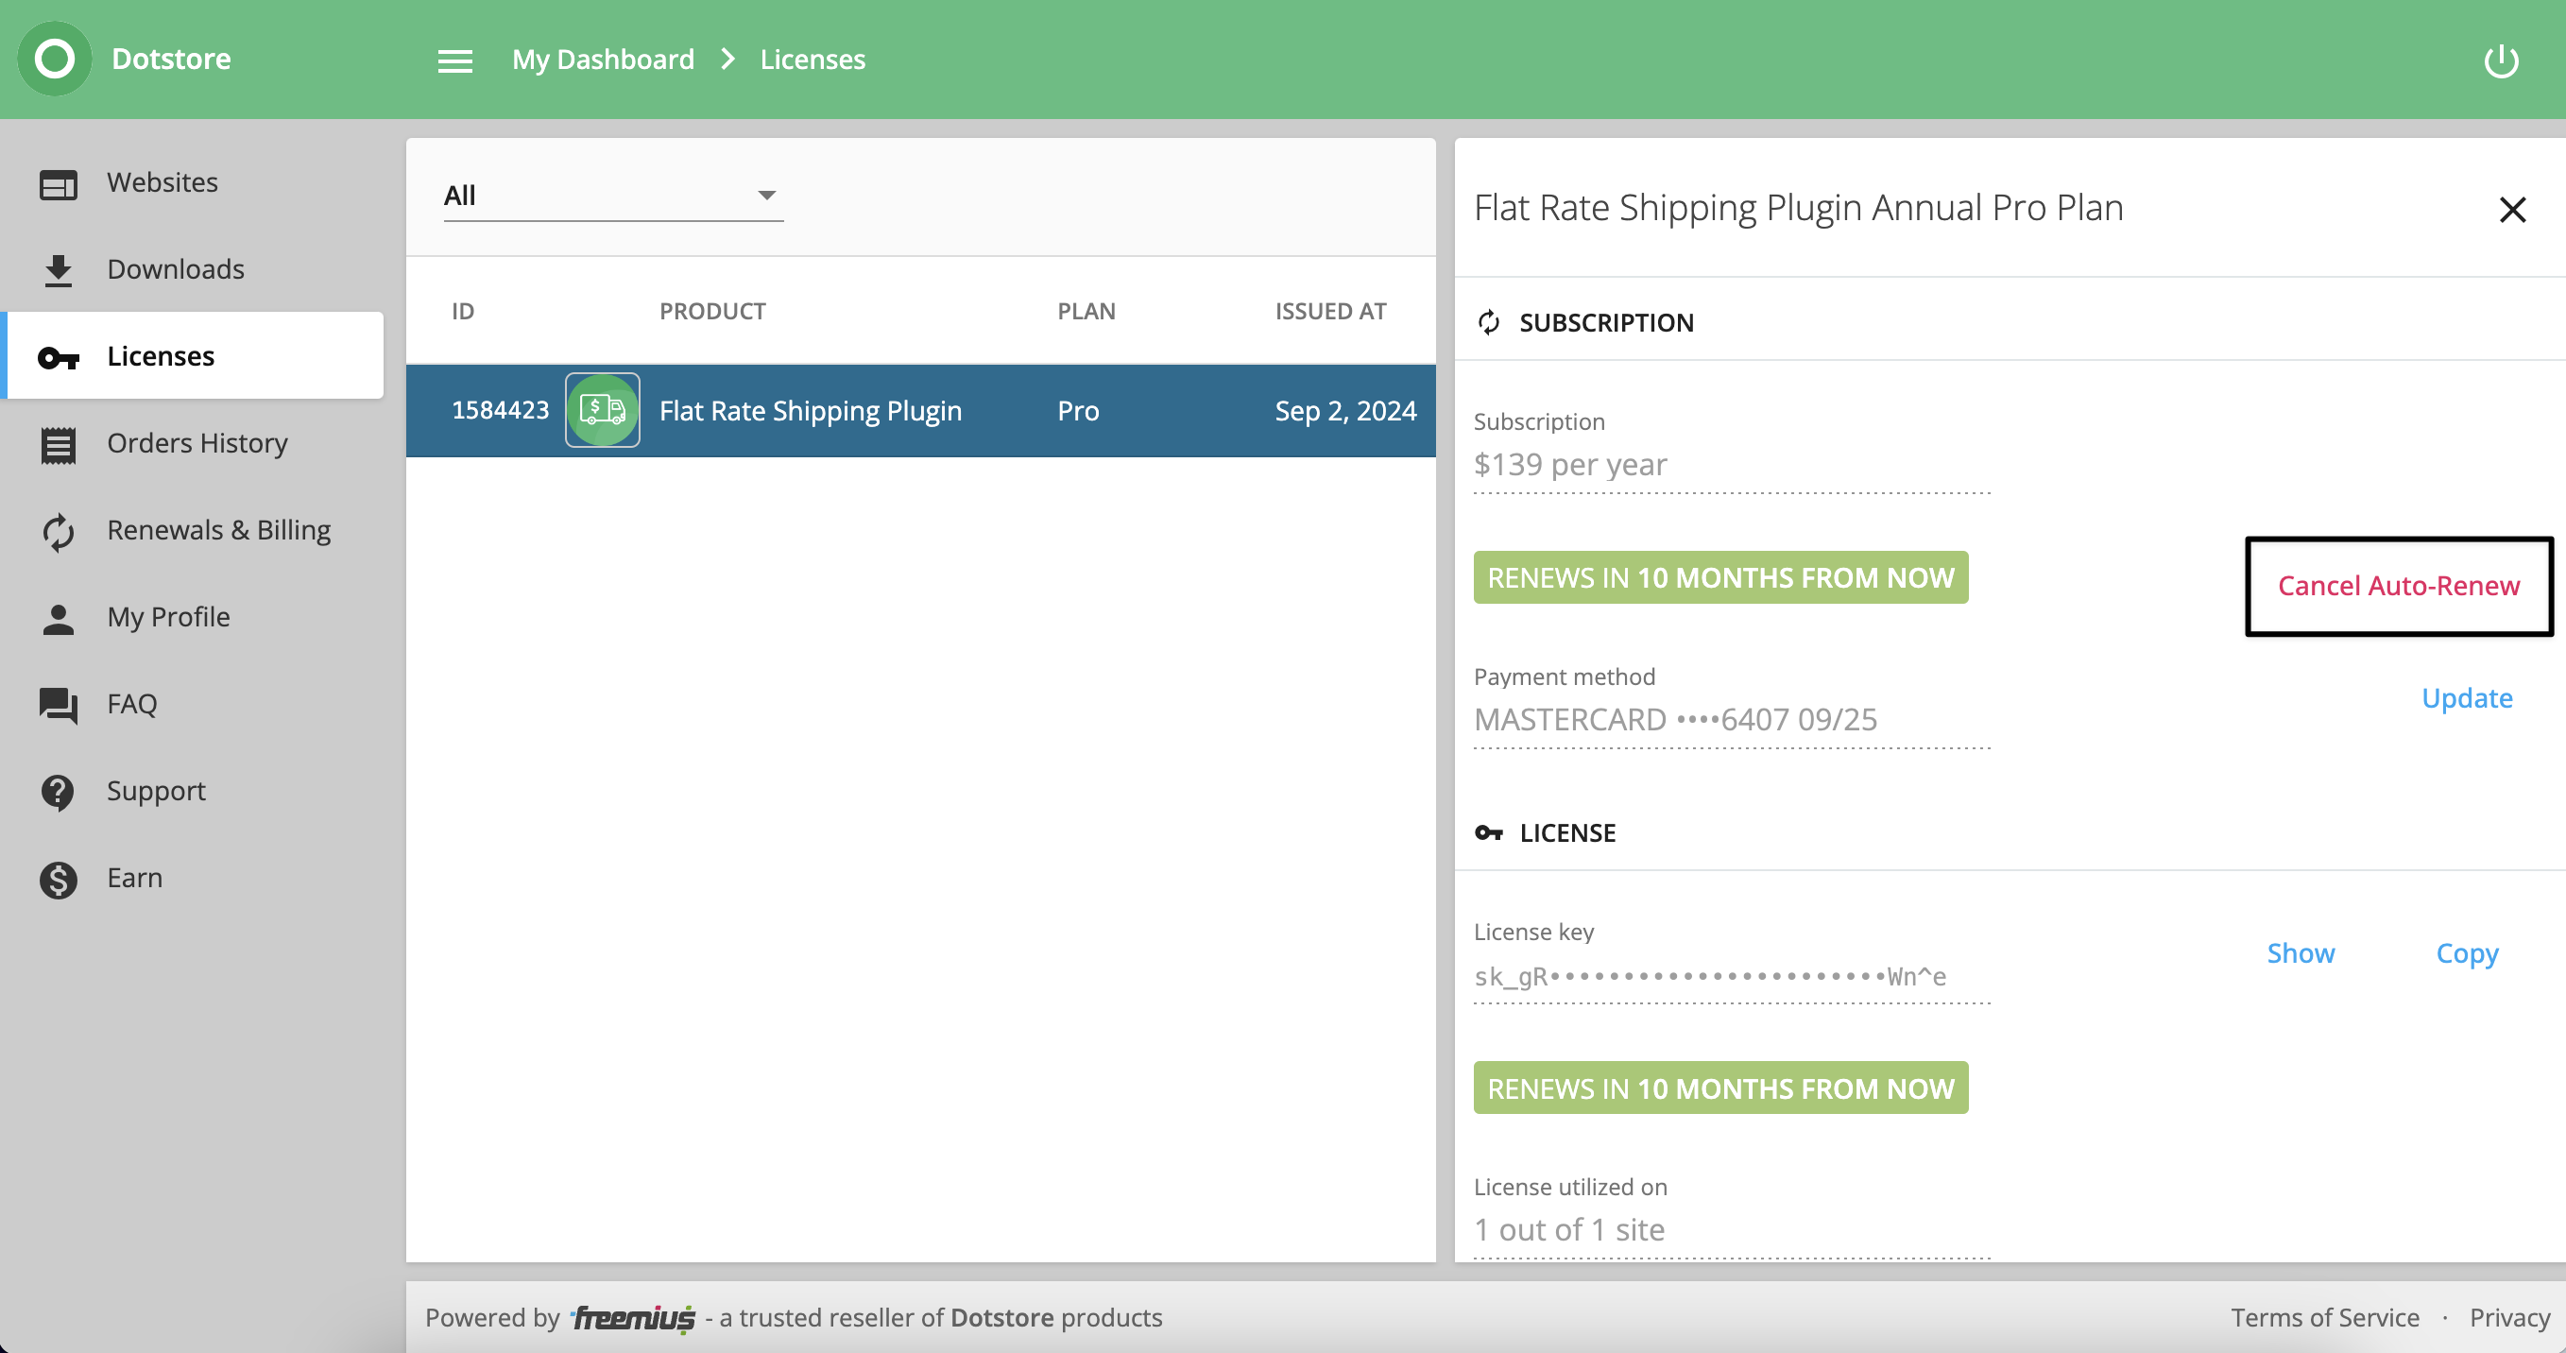Click the Subscription section sync icon
This screenshot has height=1353, width=2566.
(x=1488, y=322)
